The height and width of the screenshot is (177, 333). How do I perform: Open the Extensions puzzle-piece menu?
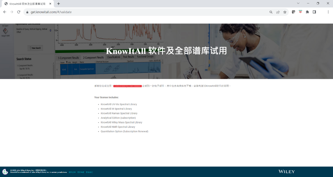[x=307, y=12]
